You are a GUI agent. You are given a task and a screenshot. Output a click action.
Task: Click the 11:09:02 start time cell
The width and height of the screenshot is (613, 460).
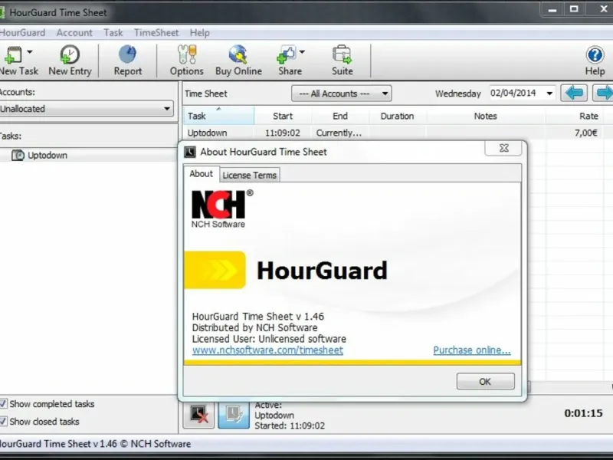click(x=283, y=133)
